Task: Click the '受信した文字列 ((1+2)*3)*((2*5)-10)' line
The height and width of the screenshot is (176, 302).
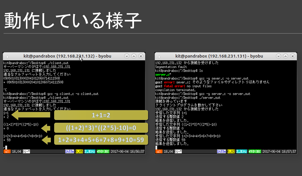Action: (186, 124)
